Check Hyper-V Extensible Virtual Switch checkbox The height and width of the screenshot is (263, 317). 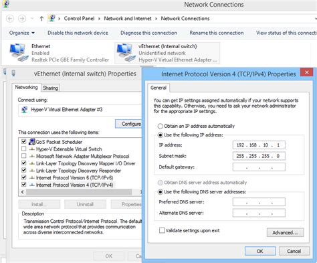pyautogui.click(x=24, y=149)
